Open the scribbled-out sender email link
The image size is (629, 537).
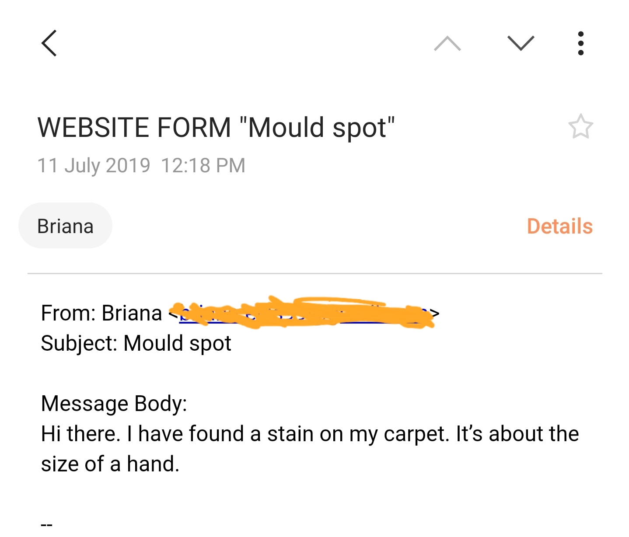(302, 313)
